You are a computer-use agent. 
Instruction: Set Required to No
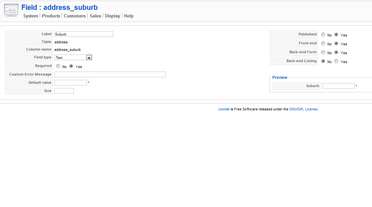tap(58, 66)
